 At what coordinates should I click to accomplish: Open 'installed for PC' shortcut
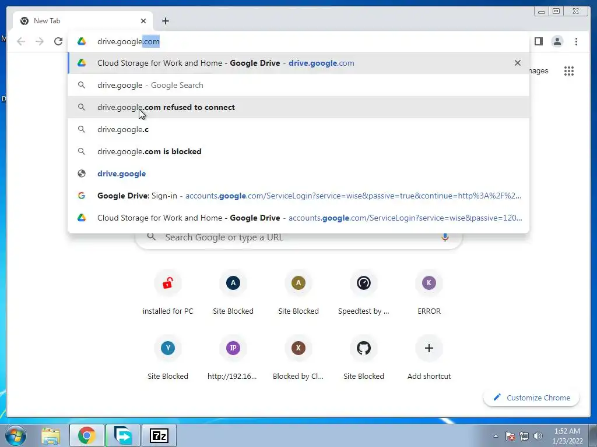[x=168, y=293]
